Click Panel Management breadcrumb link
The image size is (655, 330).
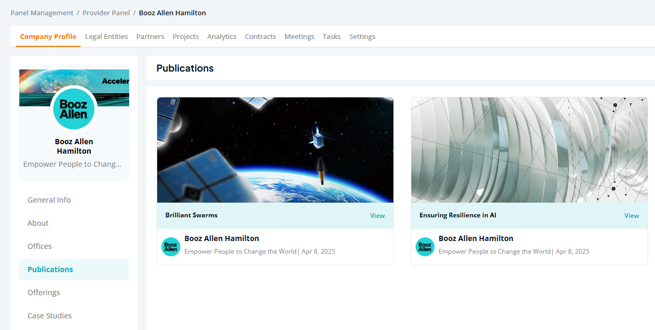(x=42, y=13)
